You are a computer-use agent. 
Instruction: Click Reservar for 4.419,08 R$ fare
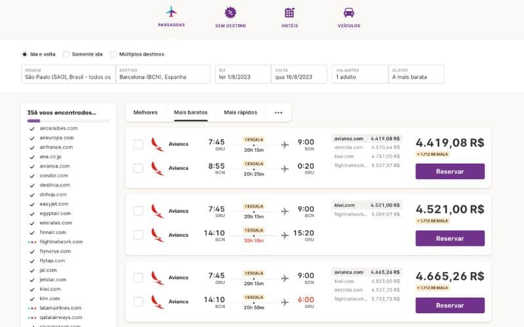pos(450,171)
